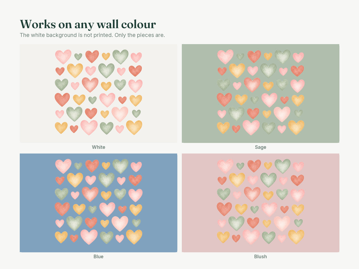The width and height of the screenshot is (359, 269).
Task: Click the top-left pink heart in Blue panel
Action: (x=63, y=166)
